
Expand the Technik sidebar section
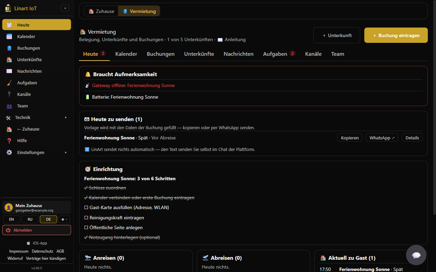(36, 117)
